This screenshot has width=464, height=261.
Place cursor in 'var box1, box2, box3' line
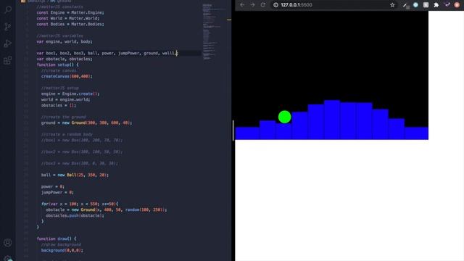pos(107,53)
